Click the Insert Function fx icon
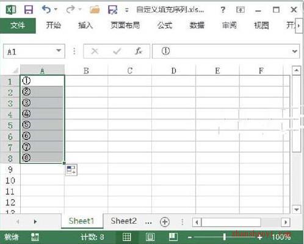 [139, 51]
